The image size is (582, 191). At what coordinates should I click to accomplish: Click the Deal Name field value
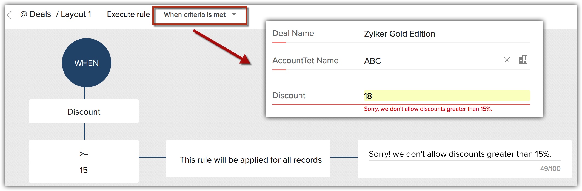(399, 34)
